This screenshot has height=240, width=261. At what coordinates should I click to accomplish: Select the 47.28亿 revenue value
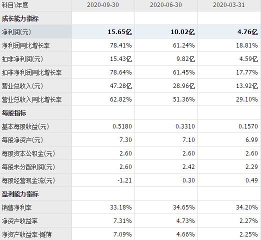pos(121,86)
